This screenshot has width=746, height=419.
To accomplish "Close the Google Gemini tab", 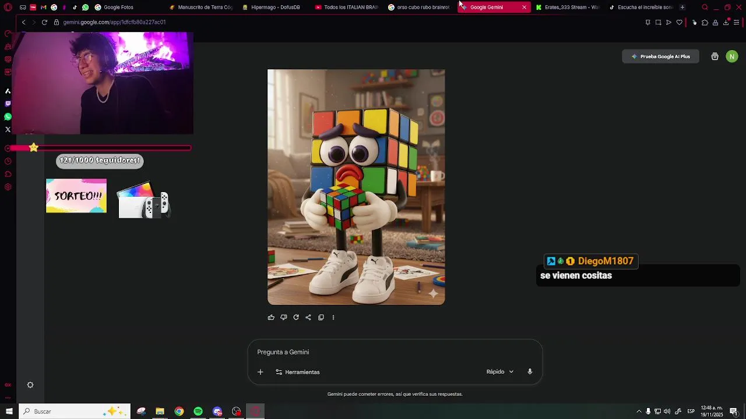I will 524,7.
